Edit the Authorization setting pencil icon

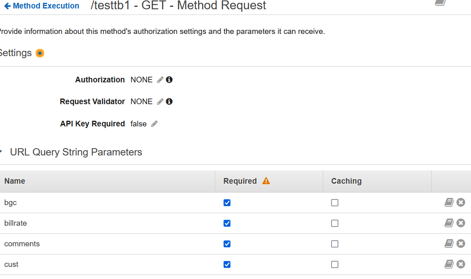coord(160,80)
